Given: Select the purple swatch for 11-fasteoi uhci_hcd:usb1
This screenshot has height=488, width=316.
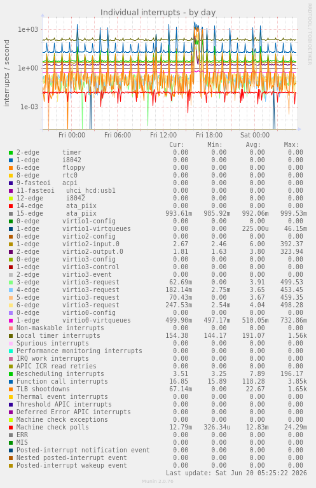Looking at the screenshot, I should [11, 191].
